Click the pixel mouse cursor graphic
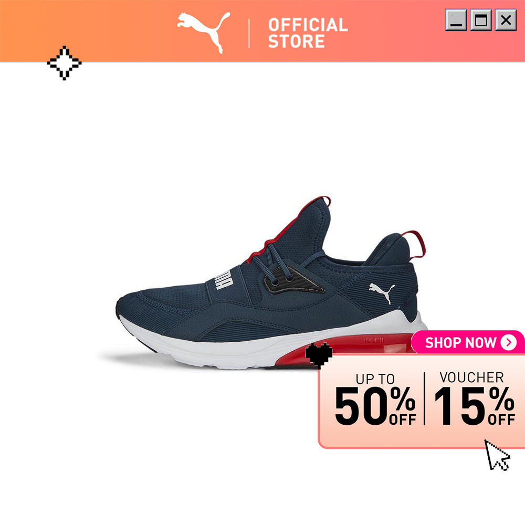Viewport: 525px width, 525px height. point(497,455)
